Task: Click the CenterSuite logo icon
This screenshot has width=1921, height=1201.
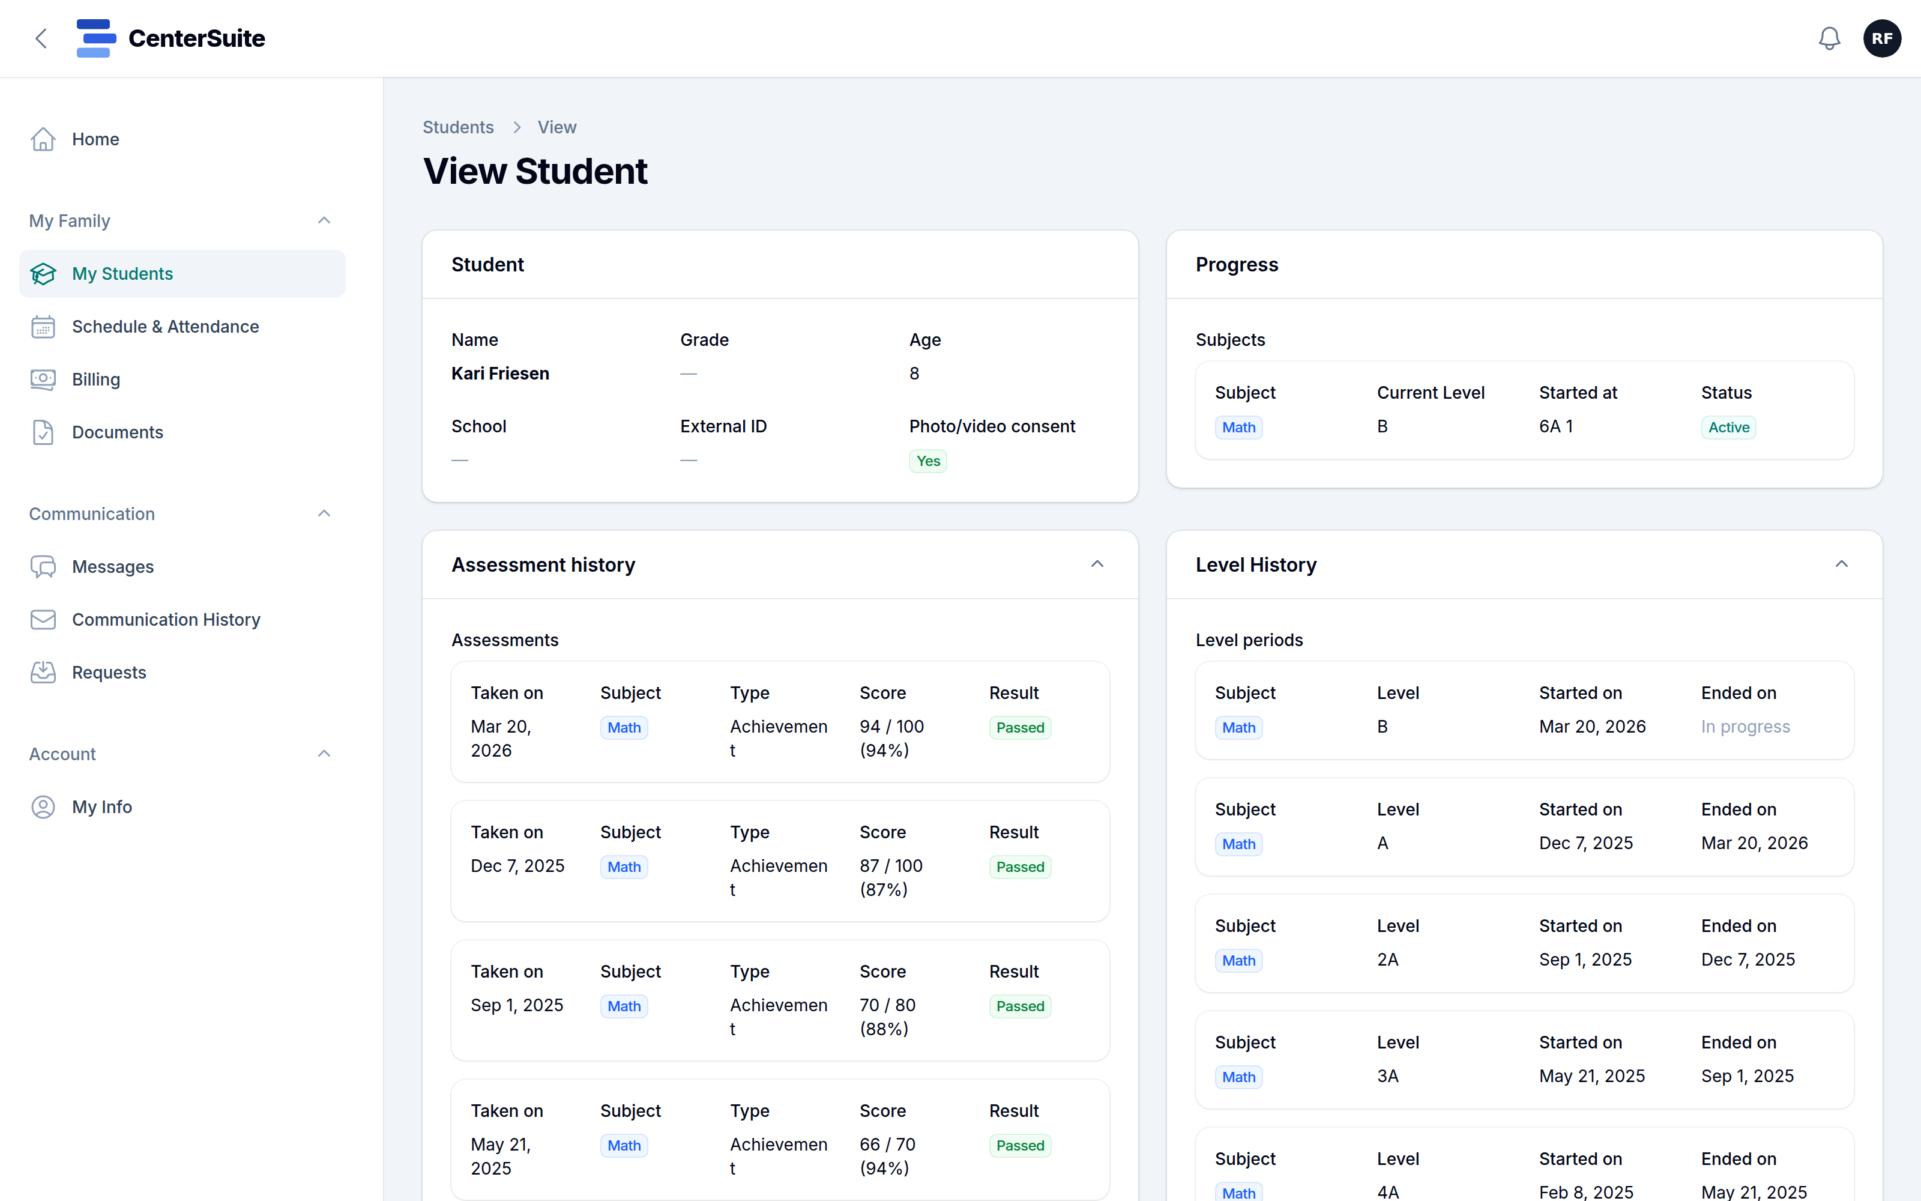Action: click(x=96, y=38)
